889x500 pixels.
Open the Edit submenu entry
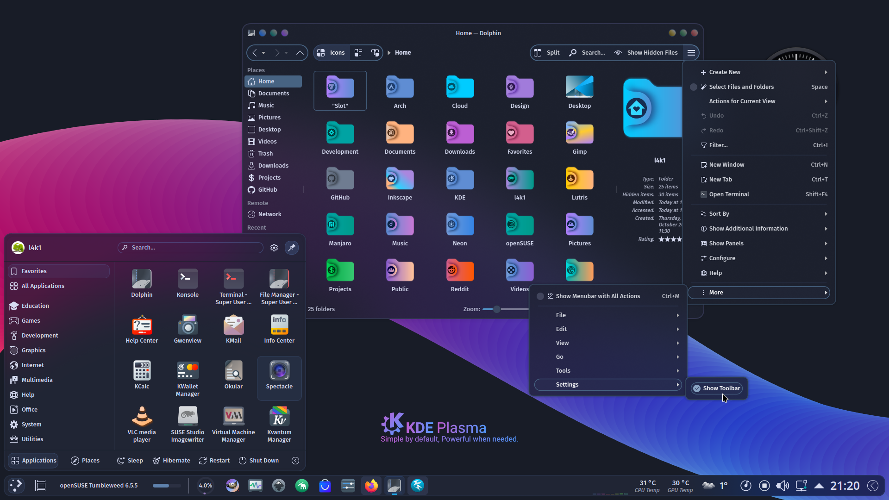coord(607,329)
